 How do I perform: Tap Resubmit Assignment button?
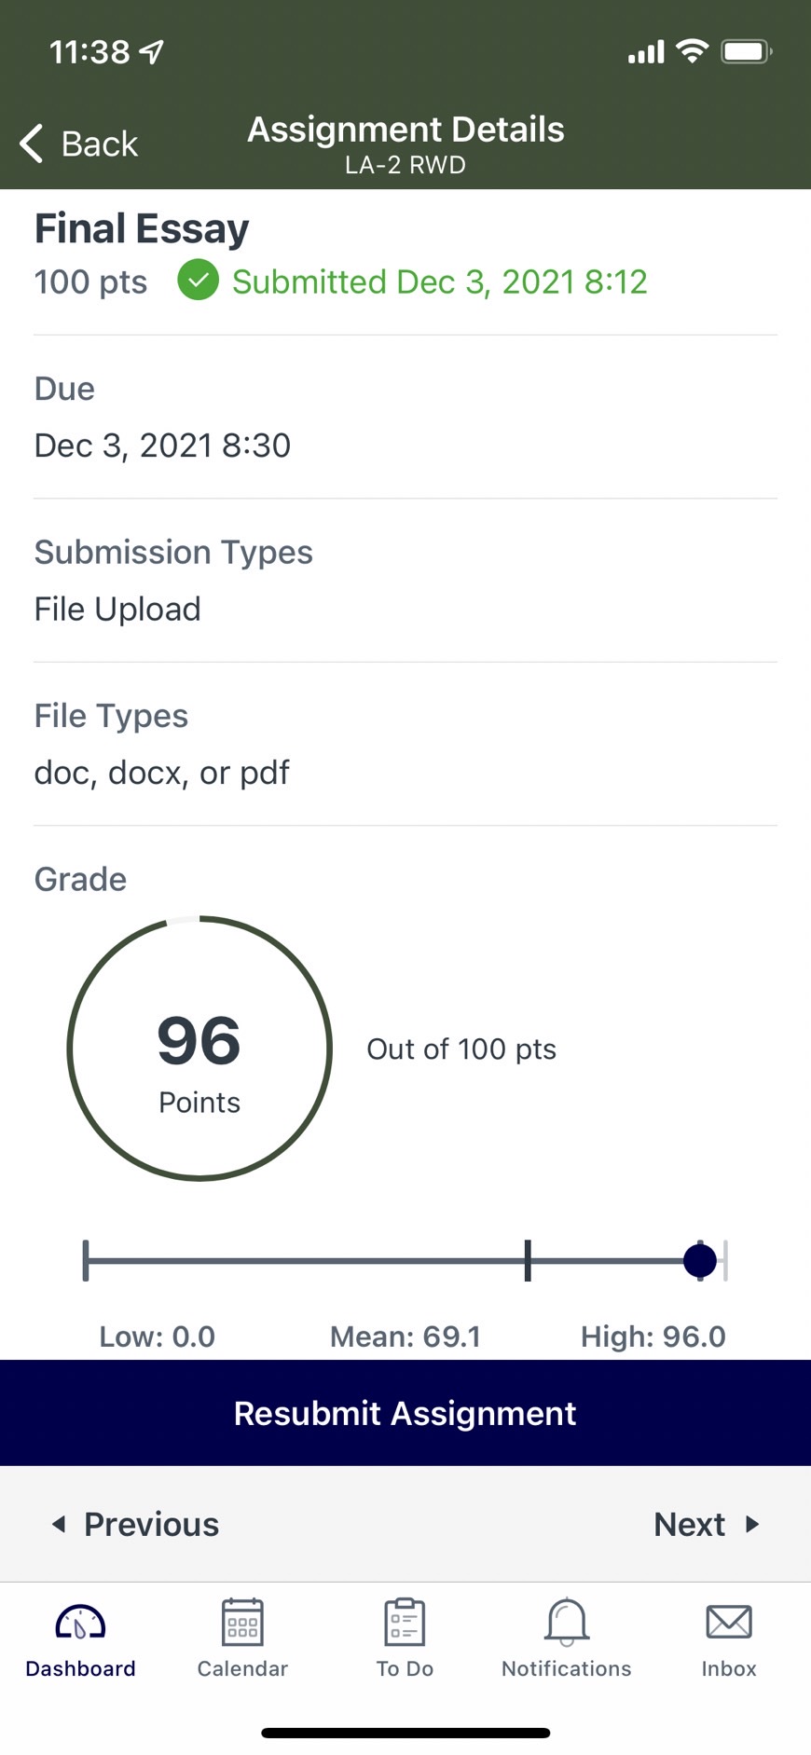(405, 1413)
